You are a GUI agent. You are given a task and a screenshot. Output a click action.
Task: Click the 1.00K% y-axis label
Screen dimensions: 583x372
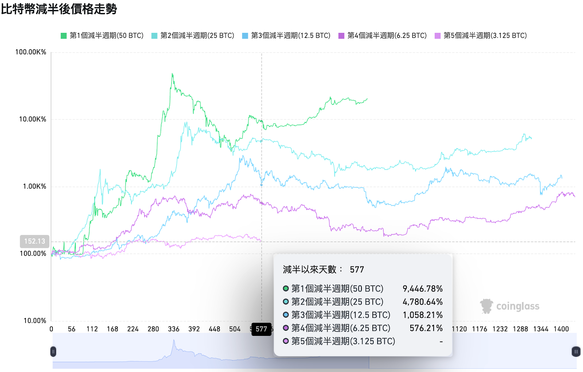34,186
